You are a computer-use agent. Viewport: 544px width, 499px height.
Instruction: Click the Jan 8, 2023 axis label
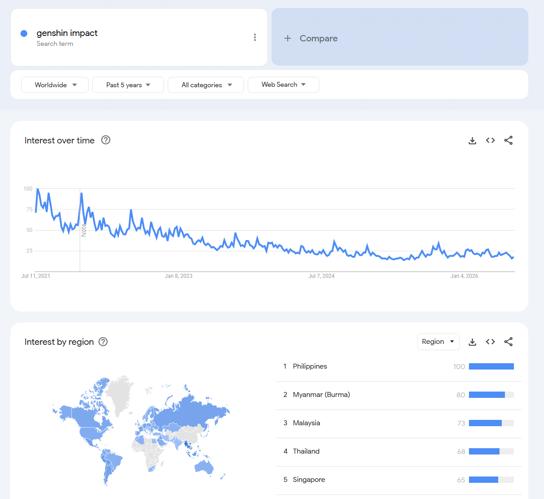coord(178,276)
